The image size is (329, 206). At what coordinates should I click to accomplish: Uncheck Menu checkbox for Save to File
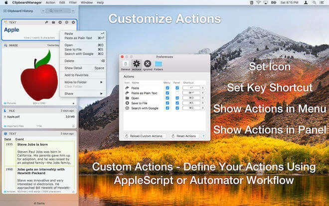pos(167,103)
